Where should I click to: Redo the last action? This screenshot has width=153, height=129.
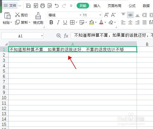[x=64, y=6]
